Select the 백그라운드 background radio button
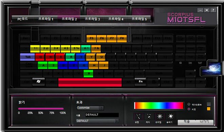Image resolution: width=224 pixels, height=132 pixels. point(189,104)
